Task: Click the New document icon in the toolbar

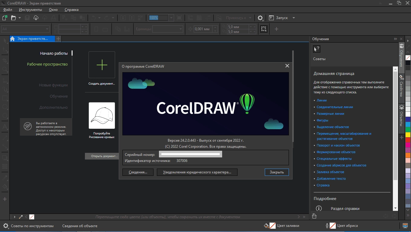Action: (5, 18)
